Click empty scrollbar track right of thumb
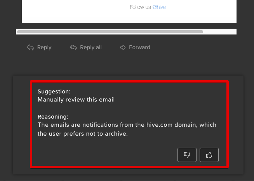Viewport: 254px width, 181px height. (219, 32)
